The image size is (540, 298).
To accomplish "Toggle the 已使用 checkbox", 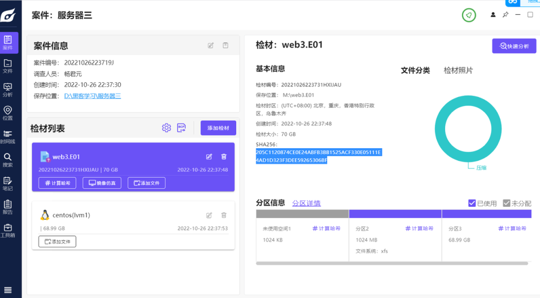I will coord(472,203).
